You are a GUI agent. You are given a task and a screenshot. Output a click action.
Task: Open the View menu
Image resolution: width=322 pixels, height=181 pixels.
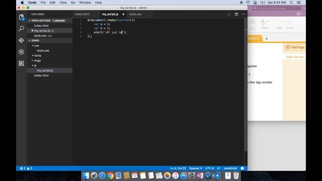(63, 3)
